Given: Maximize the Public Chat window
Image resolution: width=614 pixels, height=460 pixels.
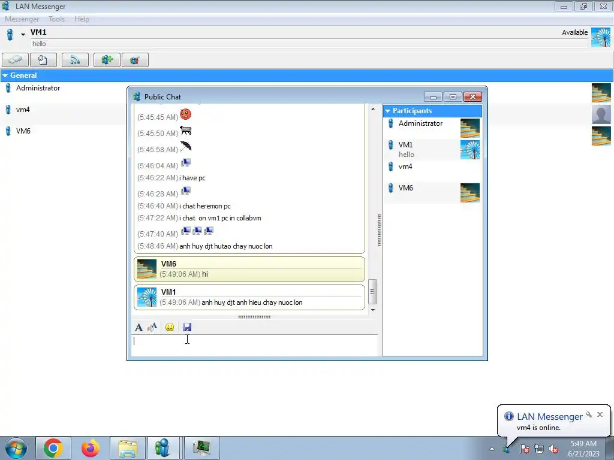Looking at the screenshot, I should 453,96.
